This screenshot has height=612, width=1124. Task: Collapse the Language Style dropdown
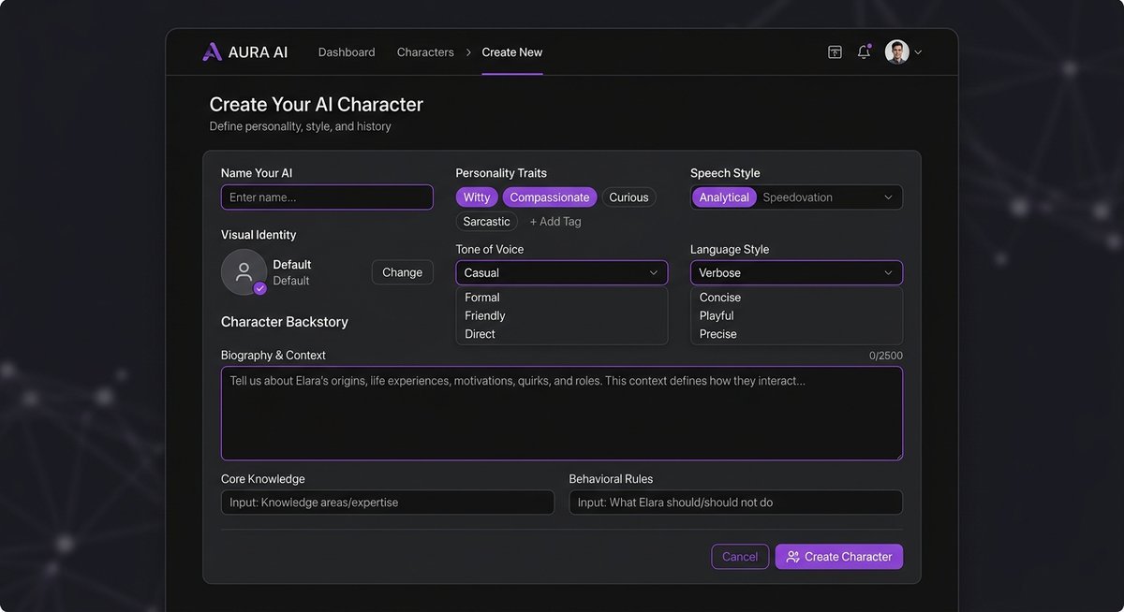click(x=888, y=273)
